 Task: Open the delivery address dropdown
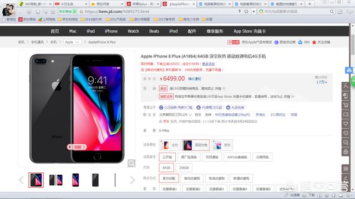175,114
